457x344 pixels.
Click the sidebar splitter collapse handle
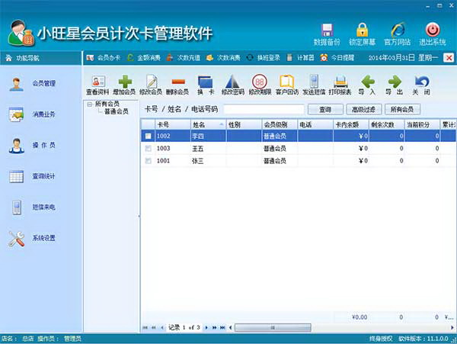point(139,216)
